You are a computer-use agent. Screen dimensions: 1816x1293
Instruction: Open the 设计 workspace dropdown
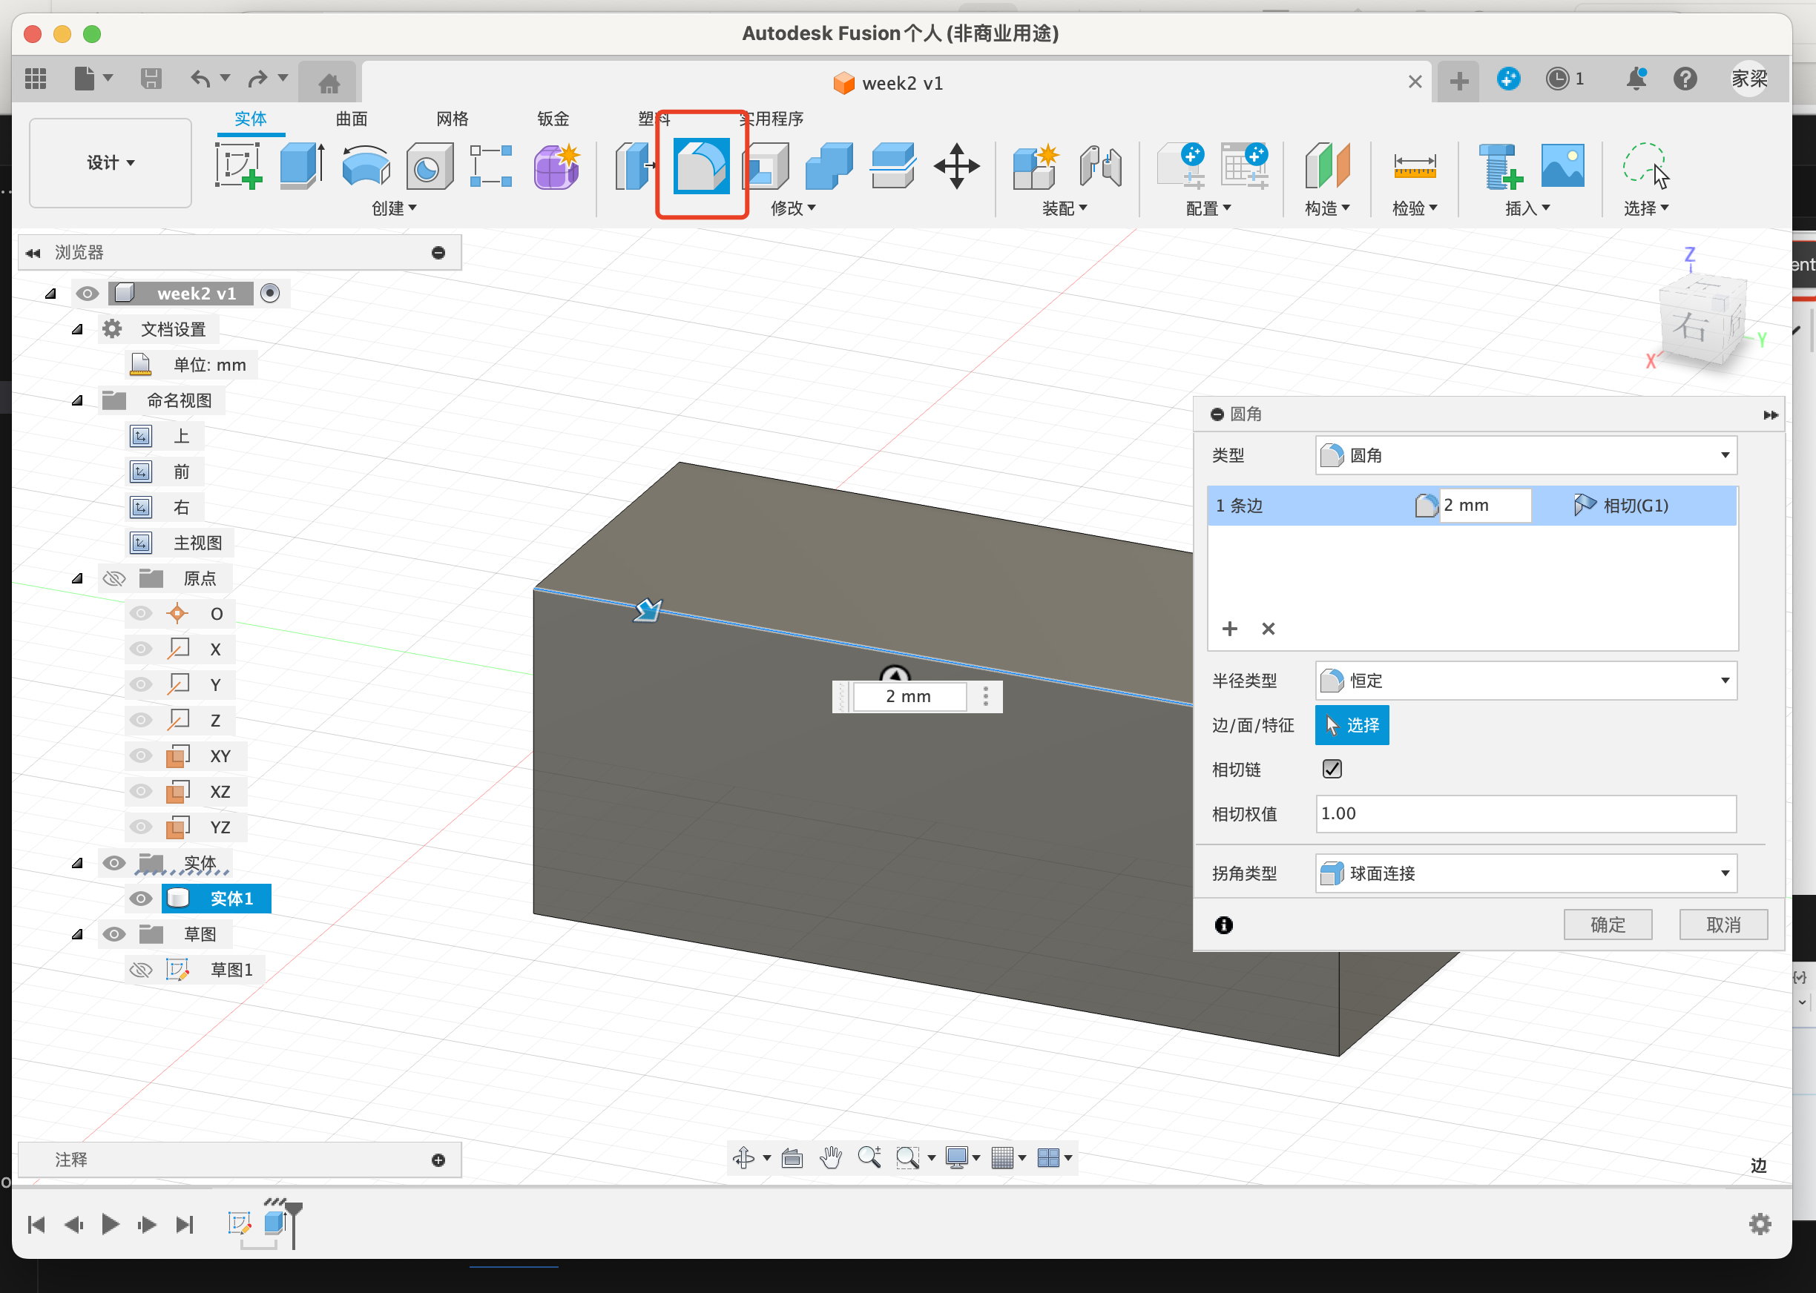pos(111,163)
